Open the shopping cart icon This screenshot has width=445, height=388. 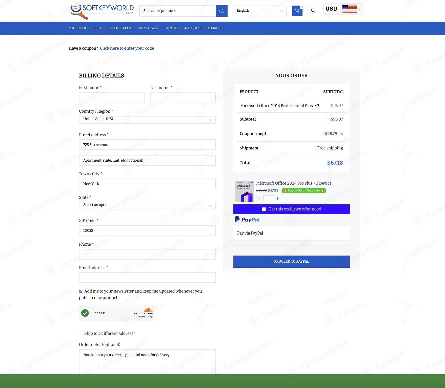(x=297, y=11)
